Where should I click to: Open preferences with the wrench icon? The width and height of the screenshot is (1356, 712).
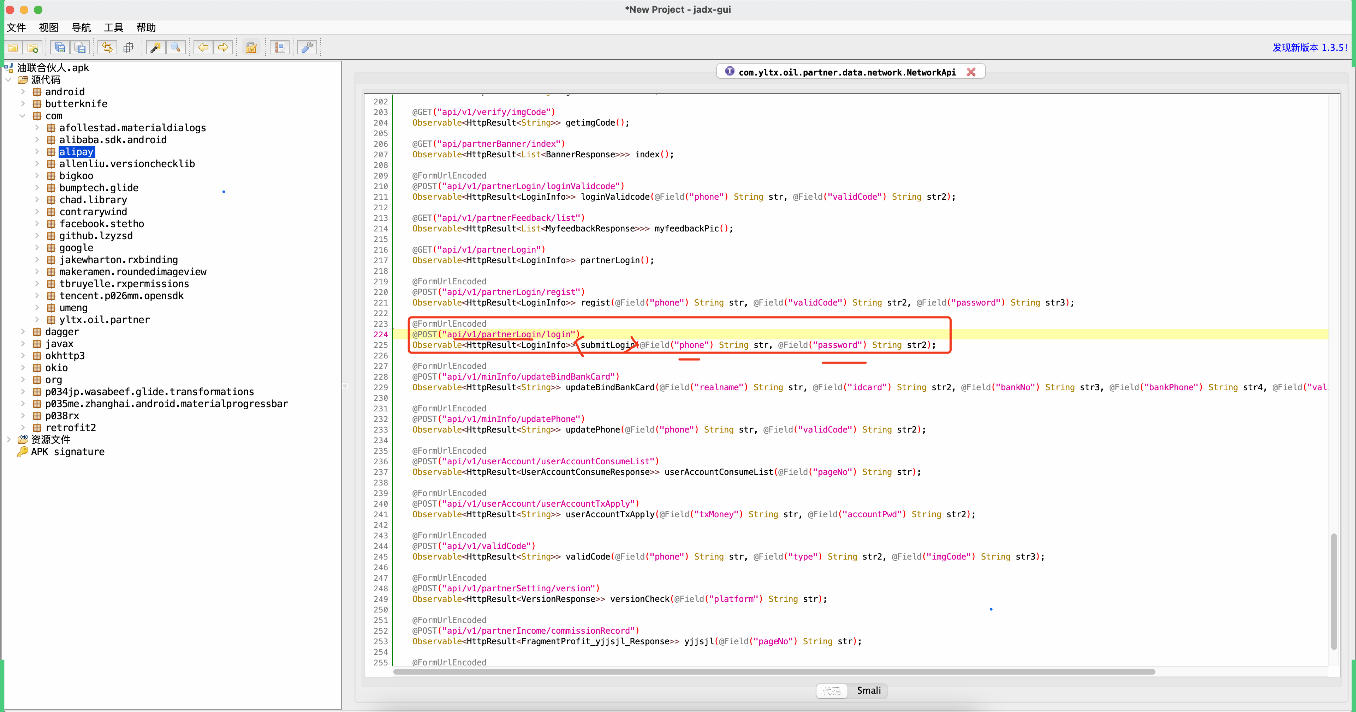coord(307,48)
